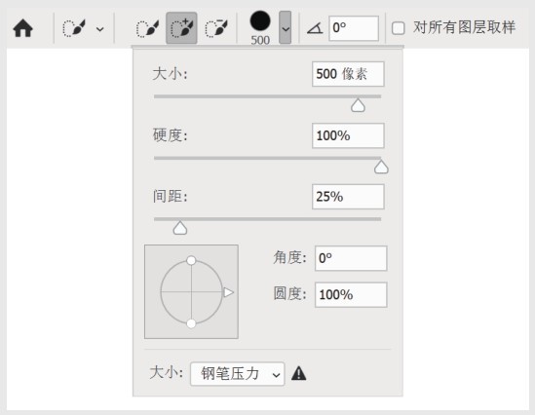535x415 pixels.
Task: Click the 间距 slider handle
Action: pyautogui.click(x=180, y=228)
